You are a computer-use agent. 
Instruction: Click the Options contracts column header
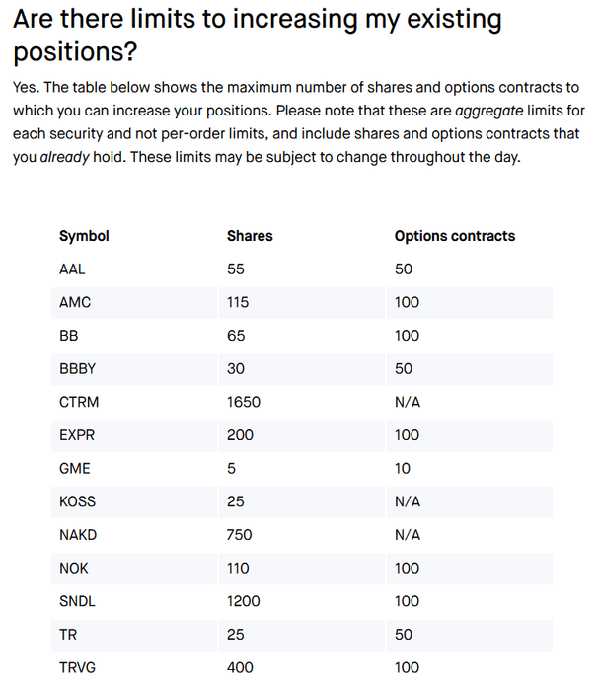(455, 236)
